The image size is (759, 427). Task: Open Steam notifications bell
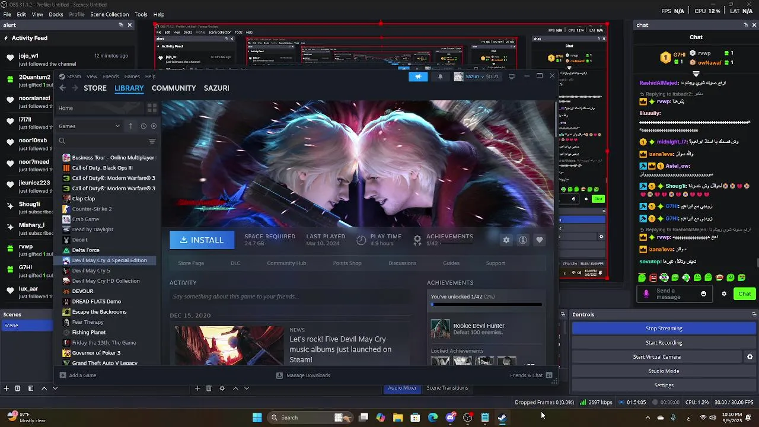tap(440, 77)
